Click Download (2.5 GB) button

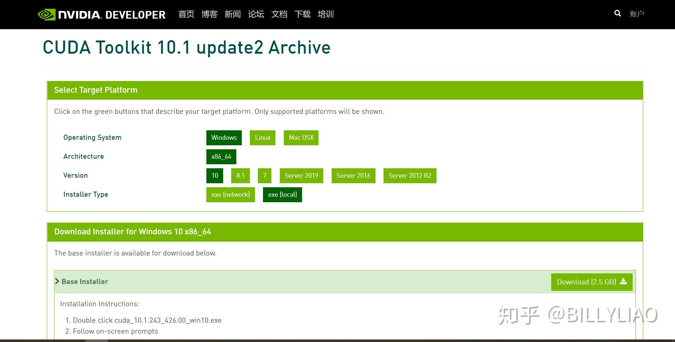591,282
